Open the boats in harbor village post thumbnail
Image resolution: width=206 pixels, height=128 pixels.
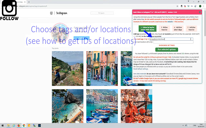[x=102, y=106]
